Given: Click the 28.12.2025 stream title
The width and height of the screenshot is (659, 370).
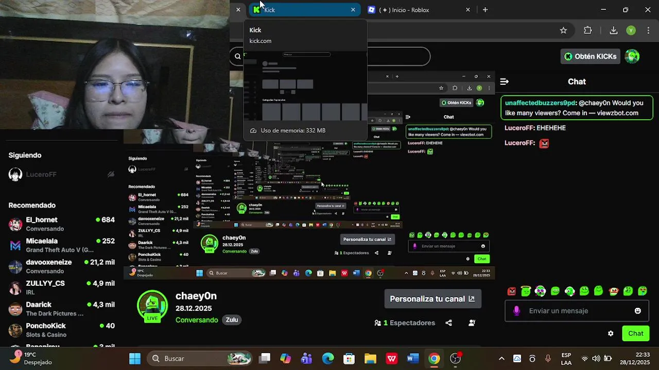Looking at the screenshot, I should (x=194, y=308).
